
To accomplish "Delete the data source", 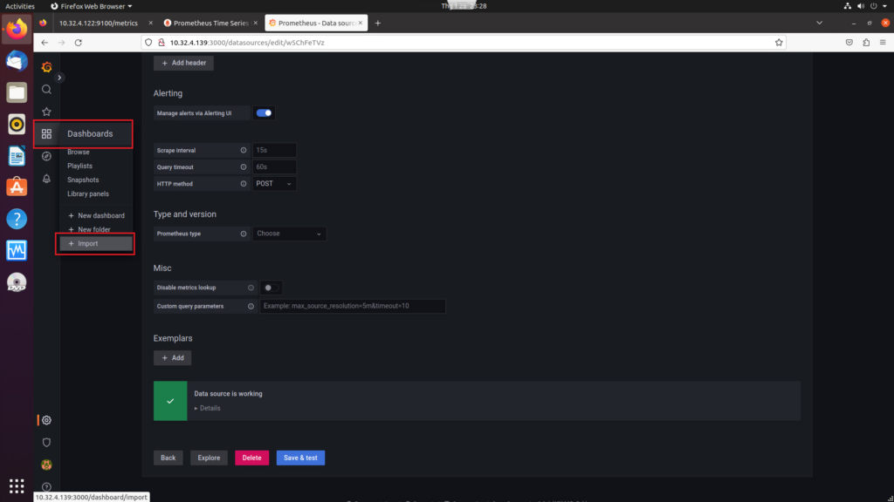I will pos(252,458).
